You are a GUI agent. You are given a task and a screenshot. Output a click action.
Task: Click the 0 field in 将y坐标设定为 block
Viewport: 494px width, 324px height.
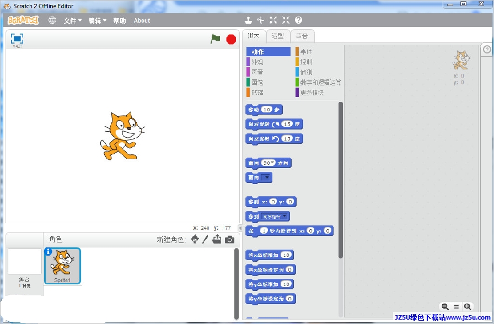pos(289,299)
